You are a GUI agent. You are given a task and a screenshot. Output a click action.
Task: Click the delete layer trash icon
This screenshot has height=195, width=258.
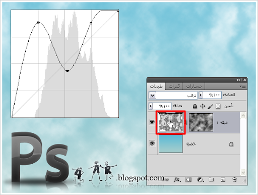pos(235,179)
